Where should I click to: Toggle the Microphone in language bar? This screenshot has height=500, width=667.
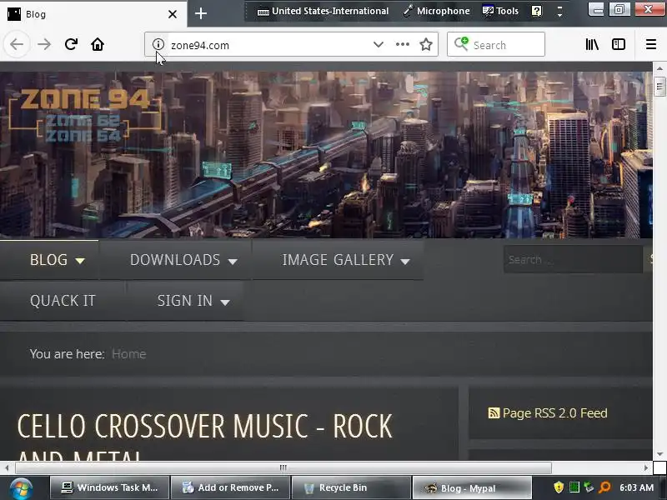[436, 11]
